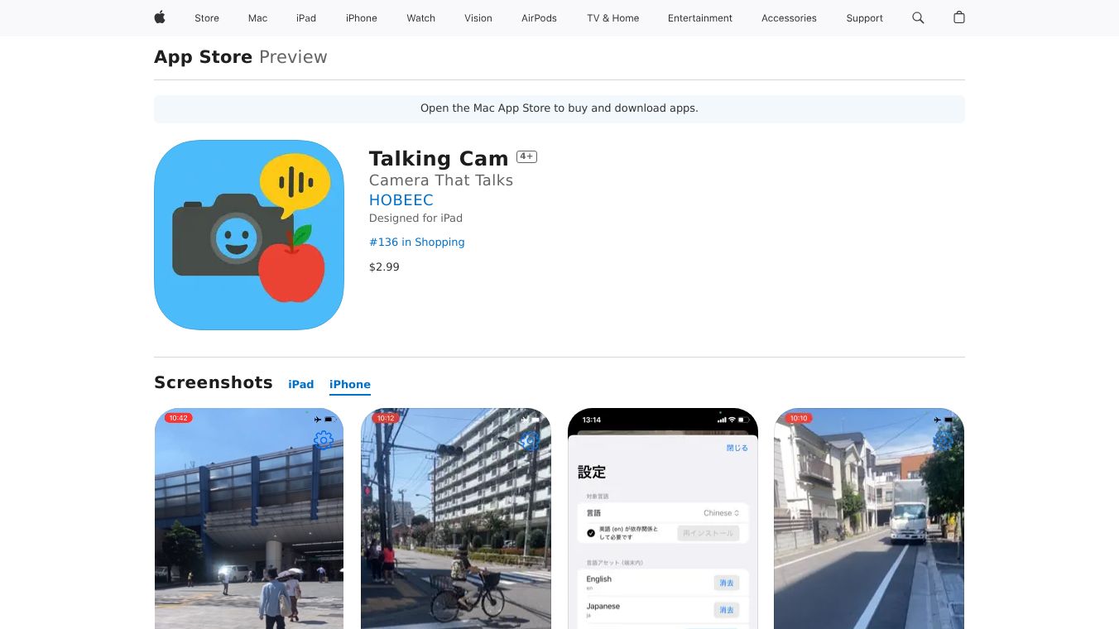This screenshot has width=1119, height=629.
Task: Click the App Store heading link
Action: pyautogui.click(x=204, y=57)
